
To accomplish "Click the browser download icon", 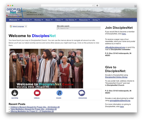I will (x=97, y=5).
